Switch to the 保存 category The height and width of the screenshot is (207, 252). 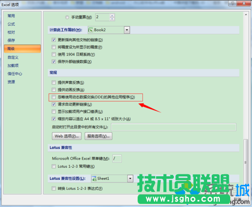coord(11,40)
